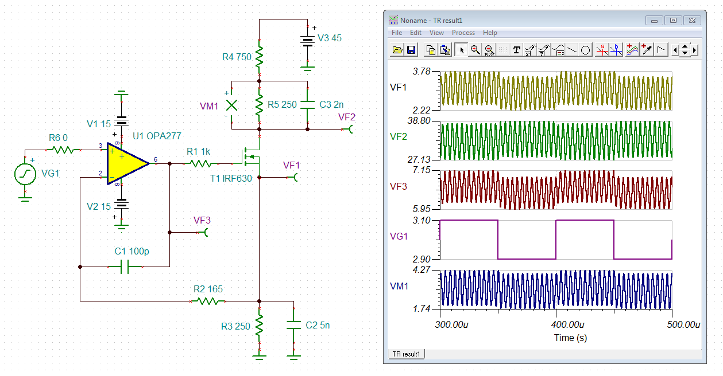This screenshot has height=376, width=723.
Task: Click the VM1 curve label in plot
Action: tap(399, 285)
